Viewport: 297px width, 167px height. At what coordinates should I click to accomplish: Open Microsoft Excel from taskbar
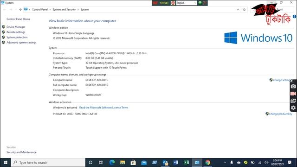tap(187, 162)
